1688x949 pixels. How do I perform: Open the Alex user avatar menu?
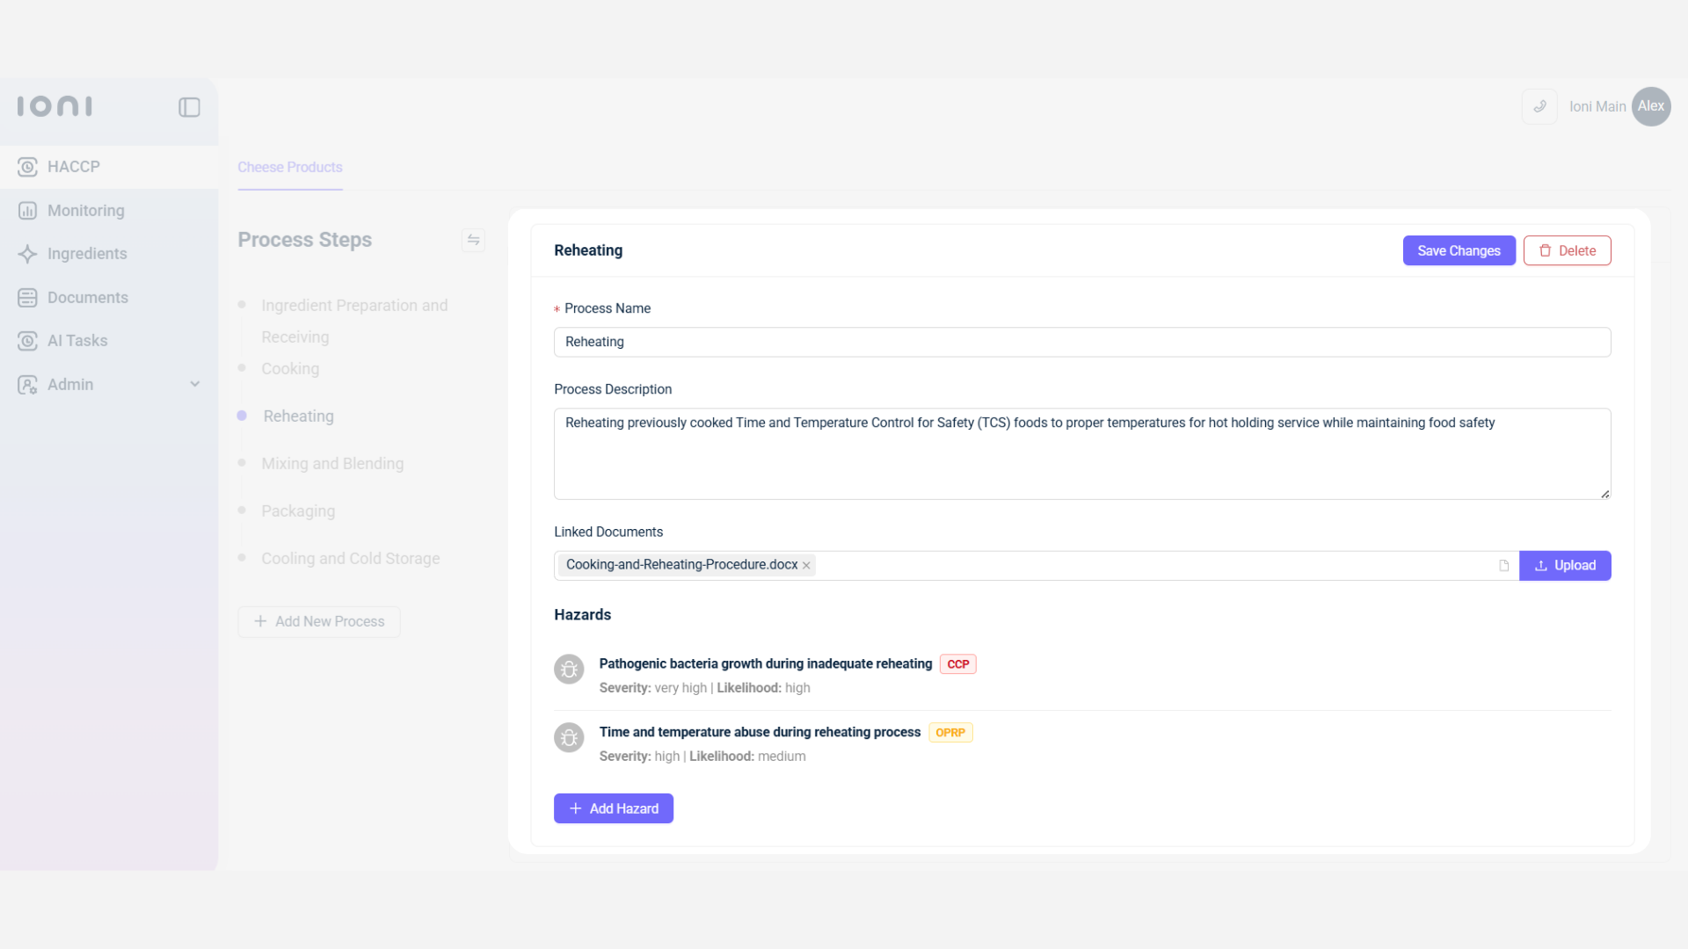1650,106
